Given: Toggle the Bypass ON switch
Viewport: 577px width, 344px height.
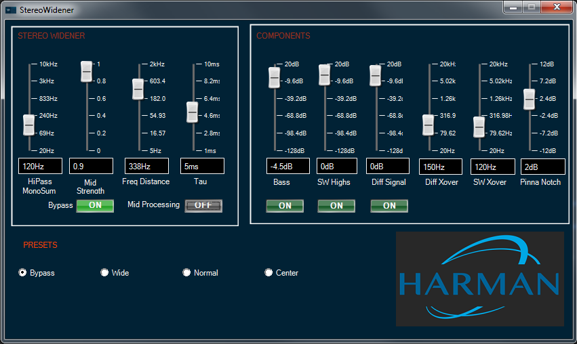Looking at the screenshot, I should pos(95,205).
